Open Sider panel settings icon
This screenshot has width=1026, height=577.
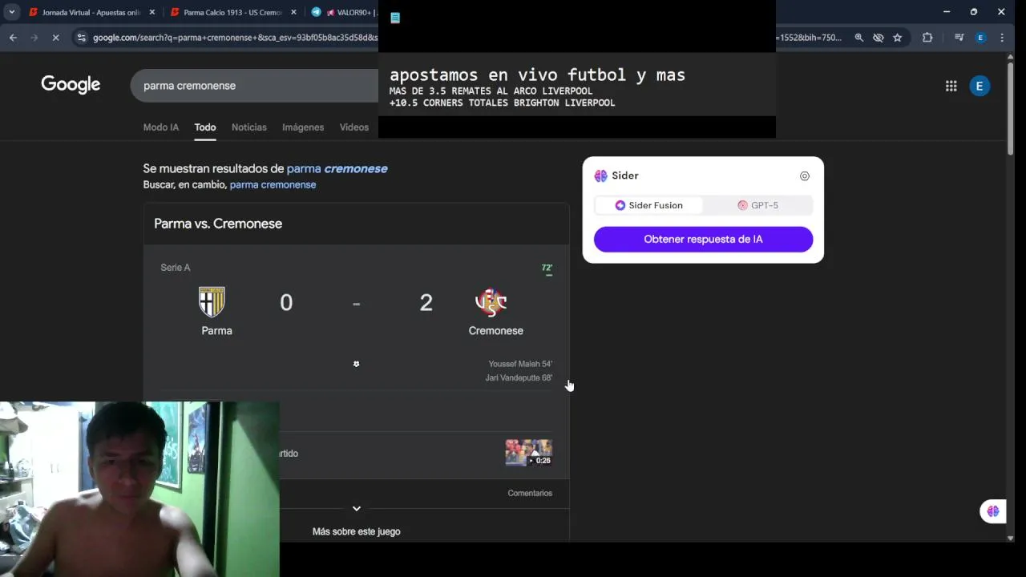point(805,176)
